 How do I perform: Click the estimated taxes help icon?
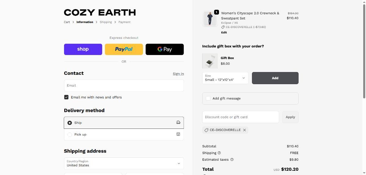[232, 160]
